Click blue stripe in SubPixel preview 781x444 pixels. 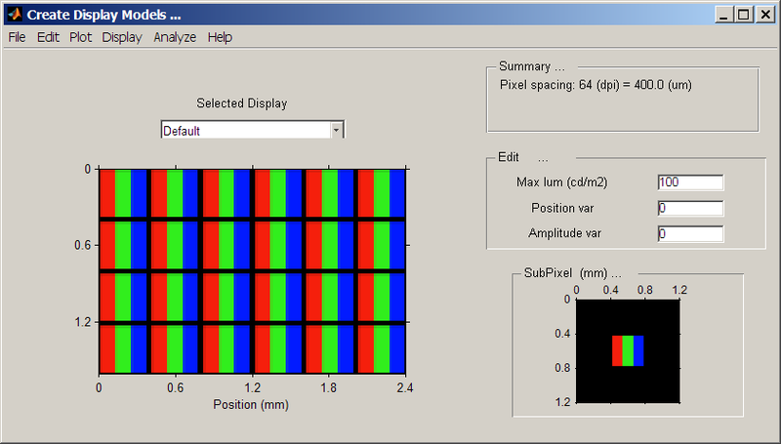pyautogui.click(x=638, y=350)
